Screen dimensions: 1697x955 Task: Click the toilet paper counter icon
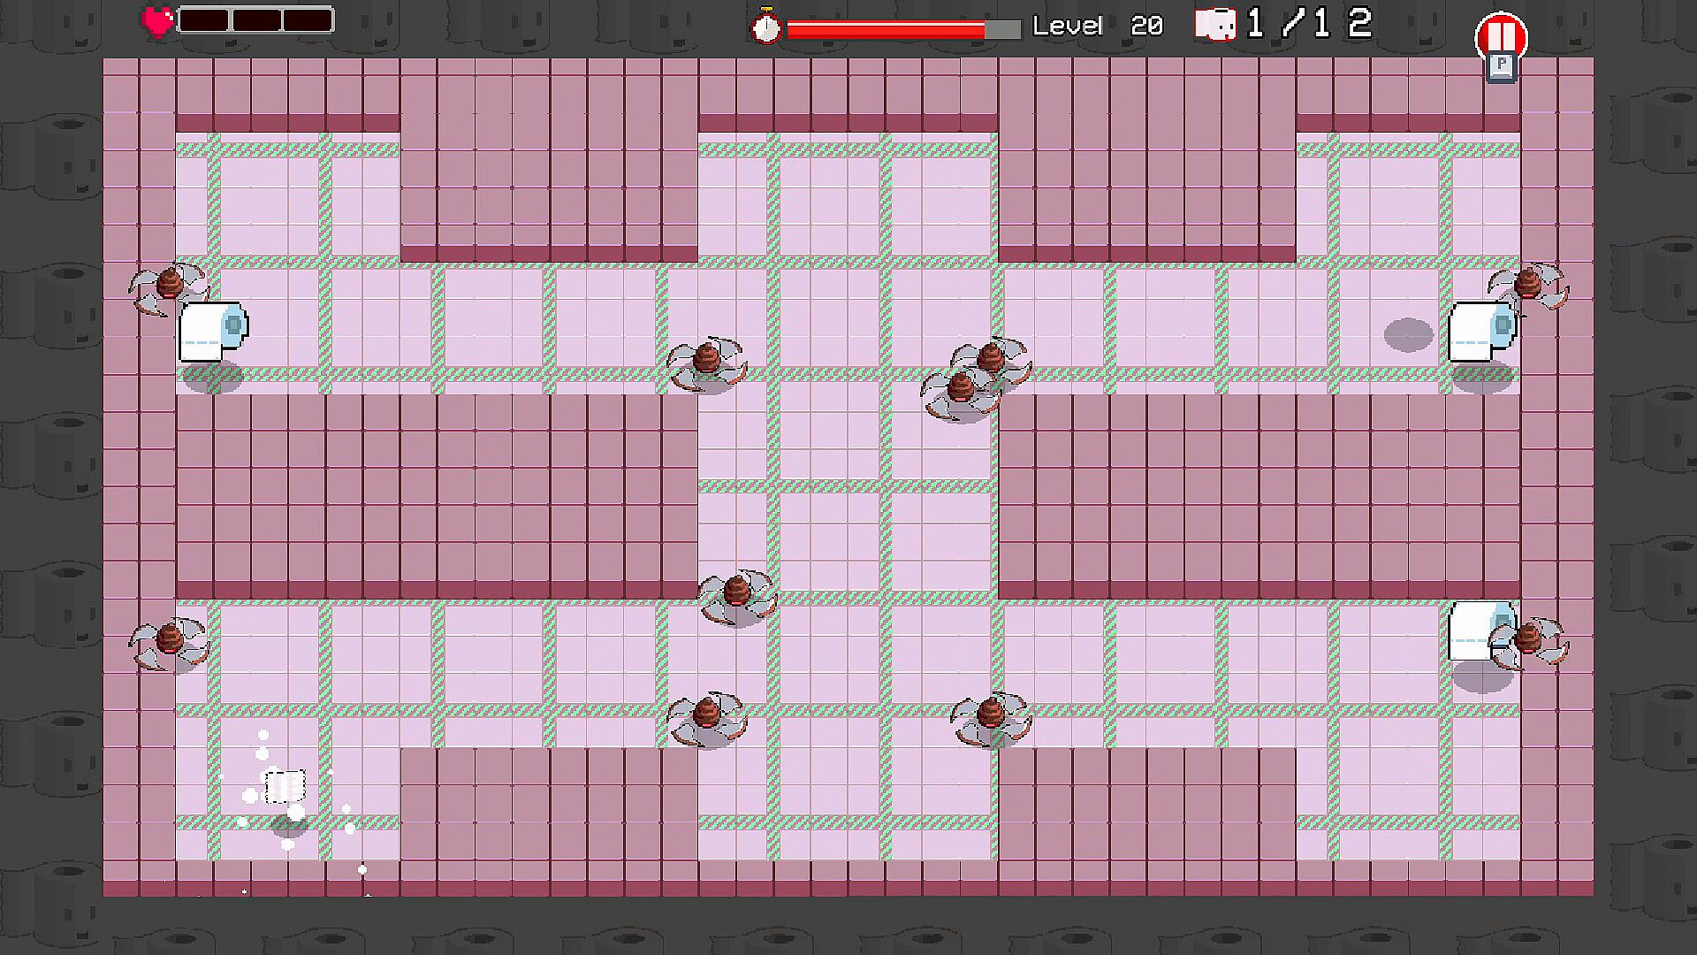pos(1214,25)
